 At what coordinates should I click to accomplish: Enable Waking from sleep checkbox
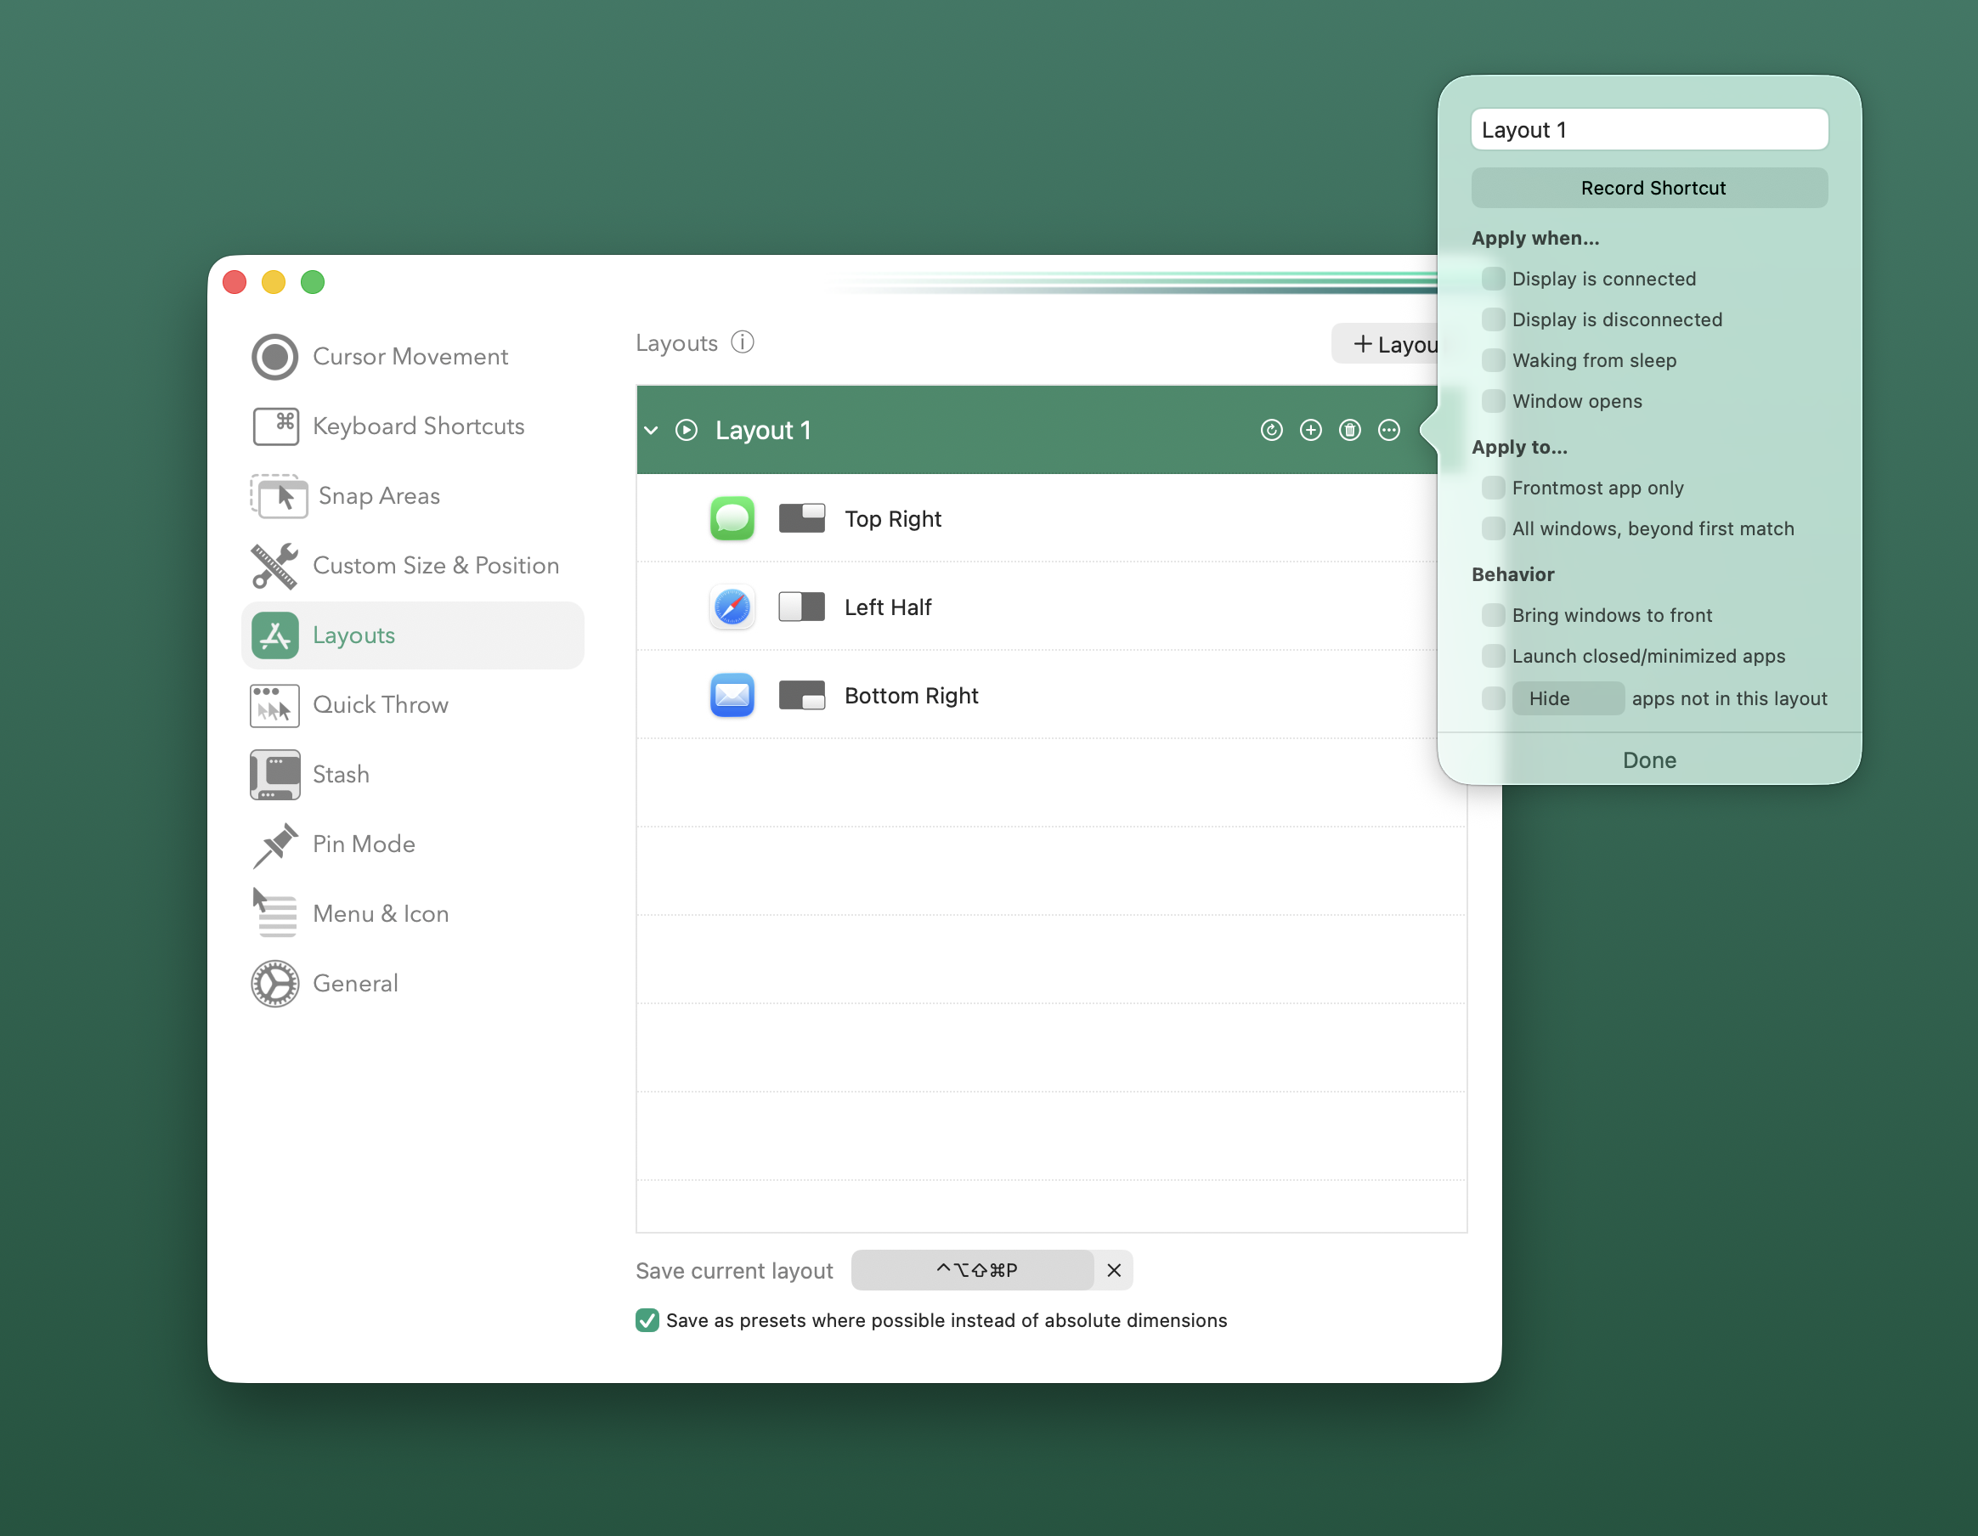(1493, 360)
